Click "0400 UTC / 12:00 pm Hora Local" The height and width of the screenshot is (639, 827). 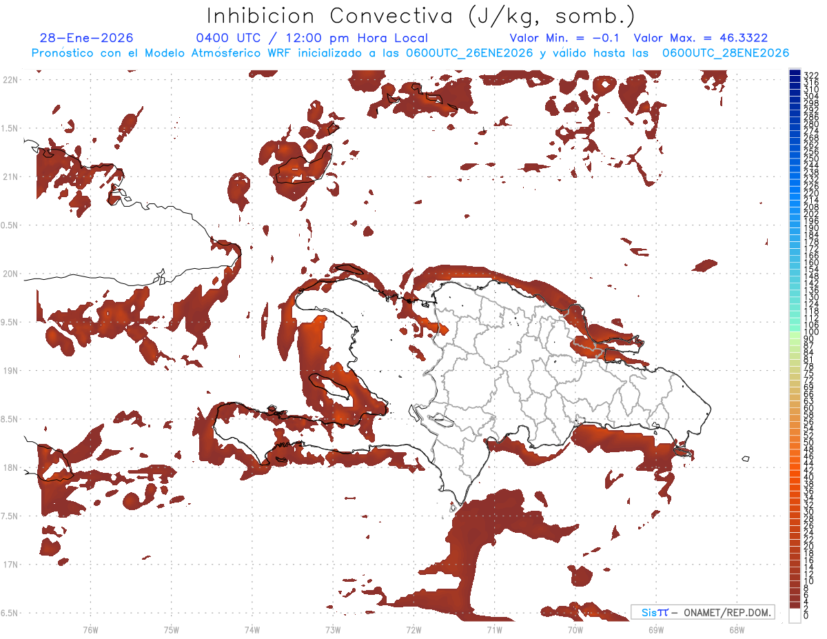coord(312,39)
